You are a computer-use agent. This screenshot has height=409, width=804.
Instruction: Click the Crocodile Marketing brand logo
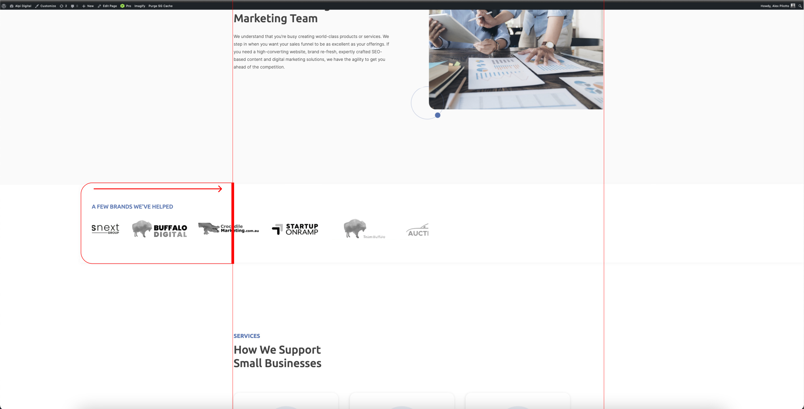(228, 228)
